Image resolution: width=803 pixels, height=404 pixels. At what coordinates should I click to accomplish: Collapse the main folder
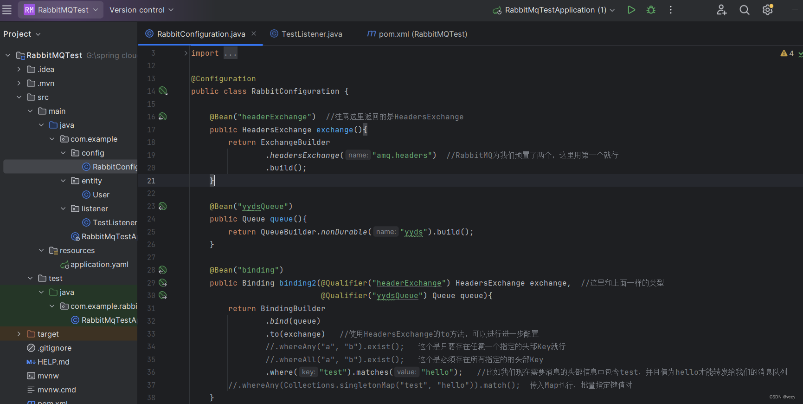pos(30,111)
